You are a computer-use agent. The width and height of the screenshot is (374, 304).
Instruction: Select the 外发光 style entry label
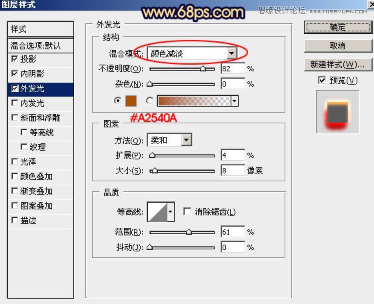tap(32, 89)
